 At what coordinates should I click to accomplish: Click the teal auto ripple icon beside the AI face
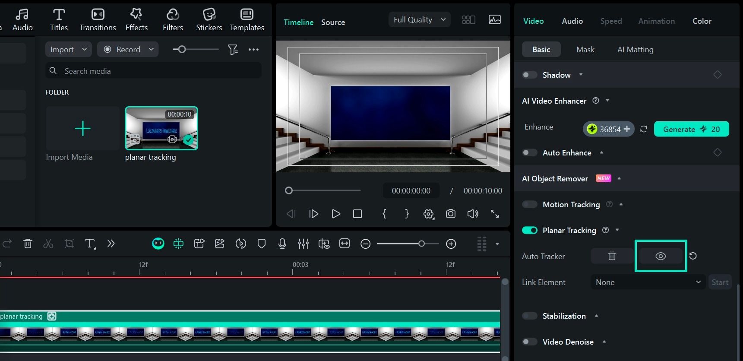(x=178, y=244)
